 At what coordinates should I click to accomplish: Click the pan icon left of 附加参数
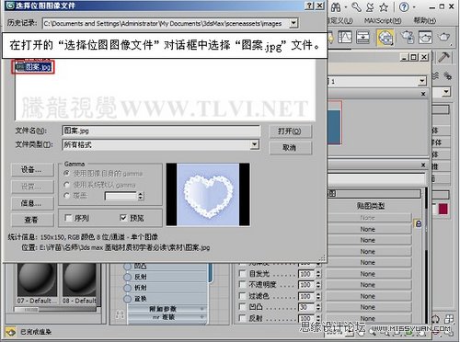pos(120,314)
